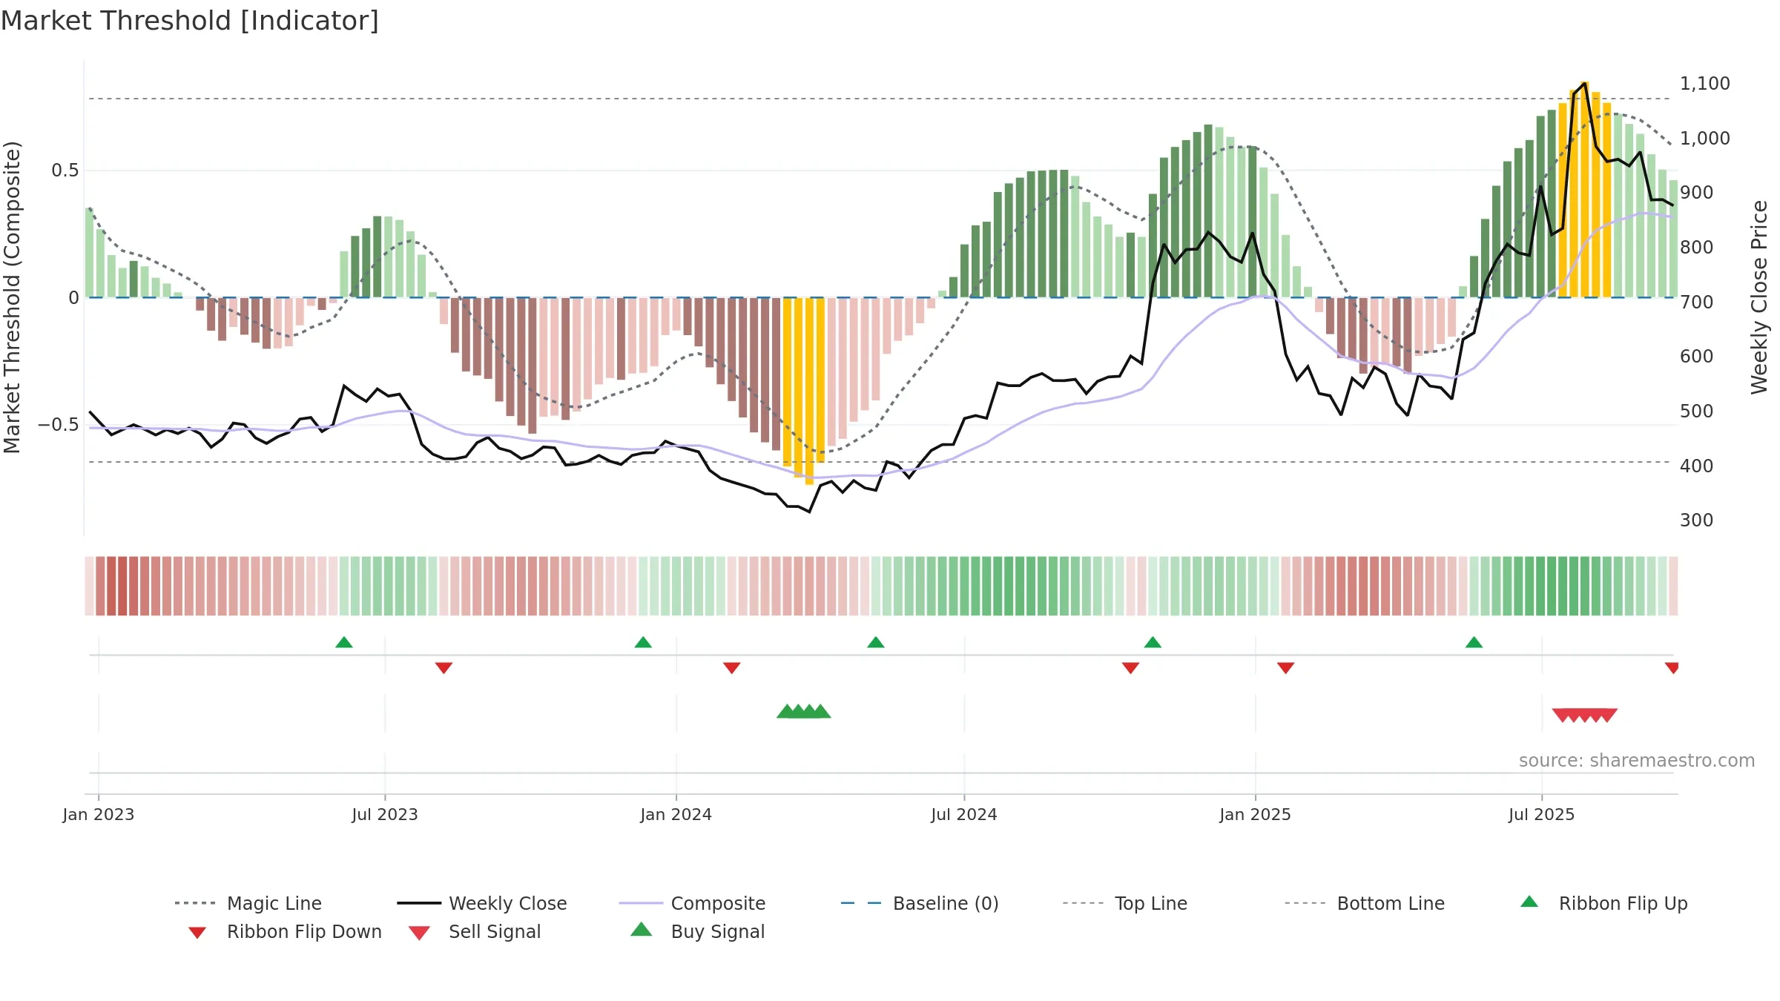Click the Weekly Close Price axis title
The width and height of the screenshot is (1780, 1001).
[x=1759, y=297]
